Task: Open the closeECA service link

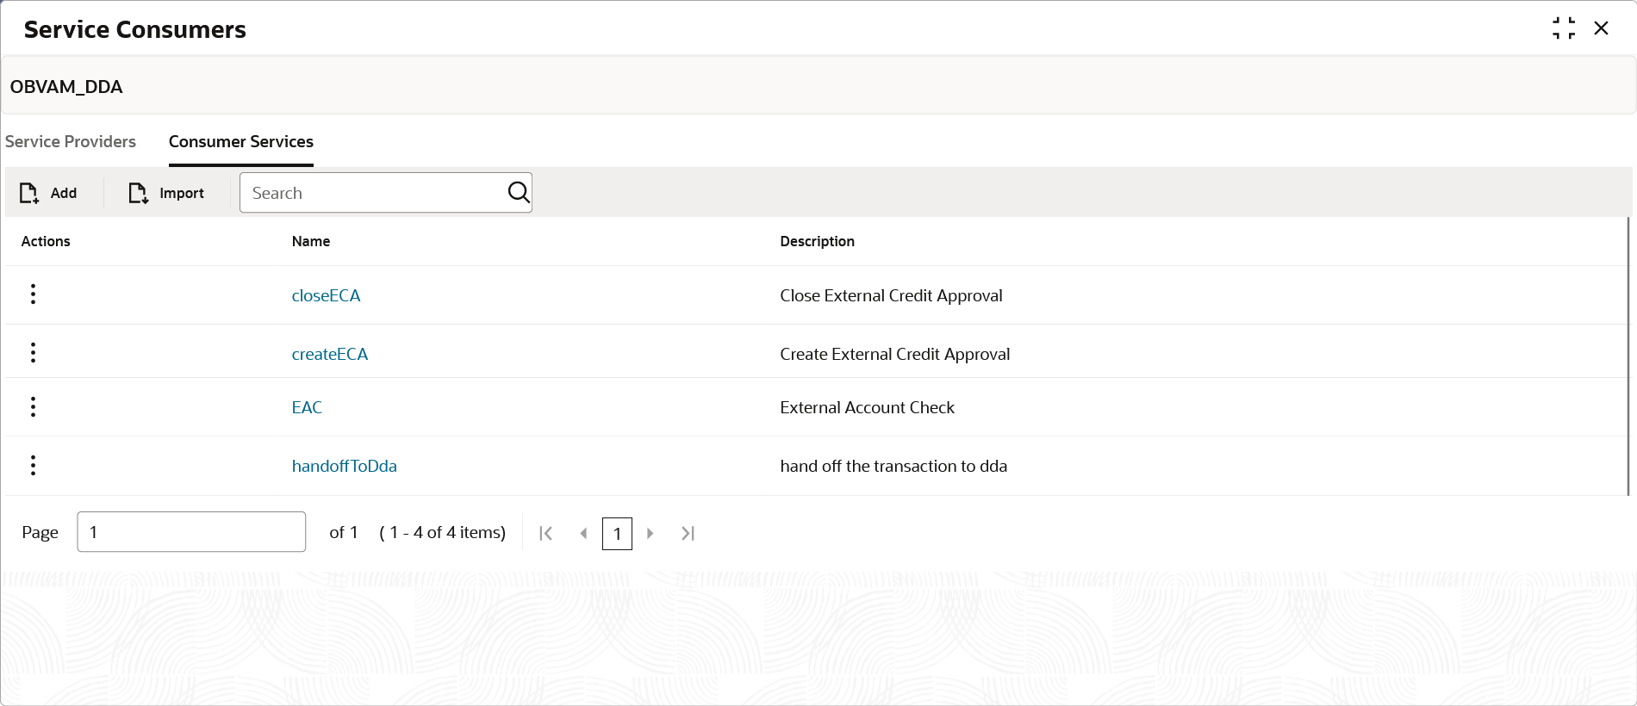Action: pos(326,295)
